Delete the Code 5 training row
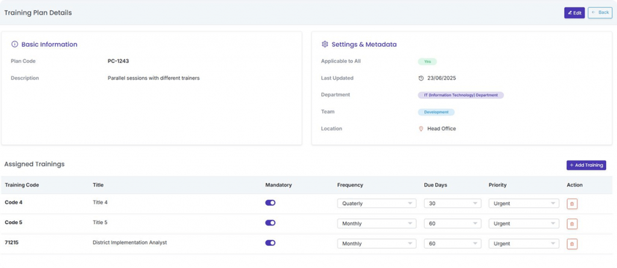 pyautogui.click(x=572, y=224)
